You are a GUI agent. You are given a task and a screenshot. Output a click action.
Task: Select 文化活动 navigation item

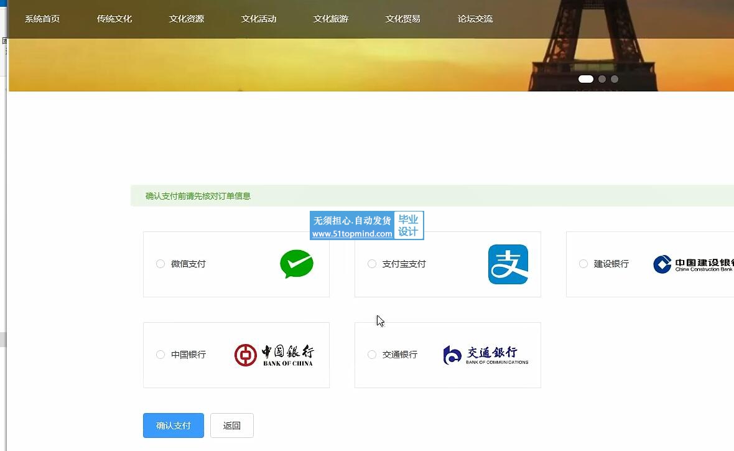coord(258,19)
